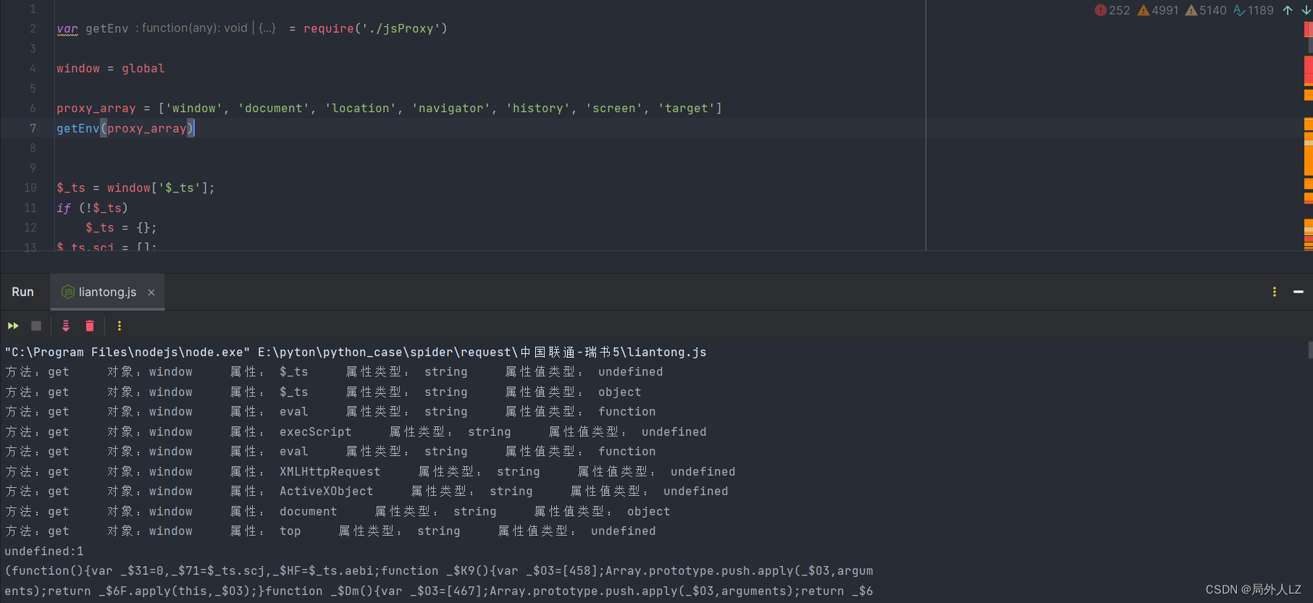Close the liantong.js run tab
1313x603 pixels.
tap(151, 292)
